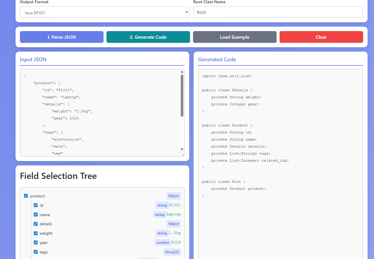Viewport: 374px width, 259px height.
Task: Click the Array[3] badge on tags row
Action: point(172,252)
